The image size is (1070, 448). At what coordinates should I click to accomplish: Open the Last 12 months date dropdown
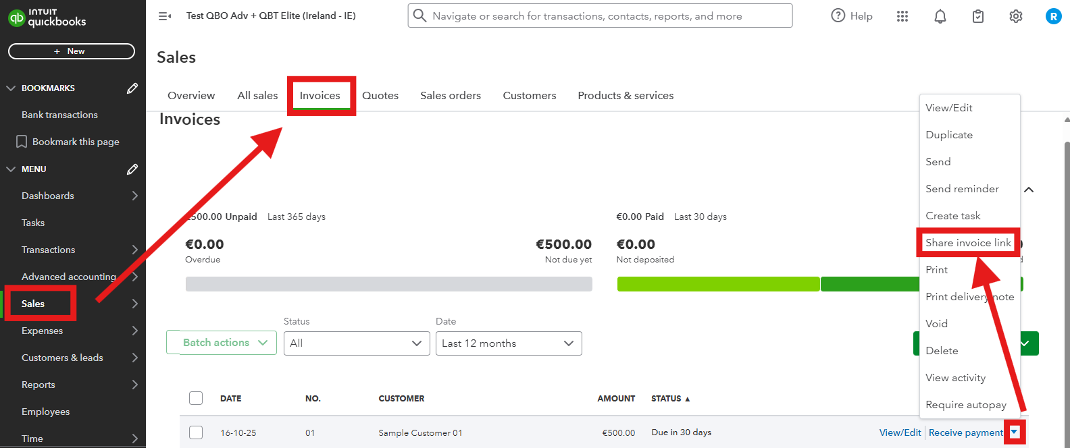pos(509,343)
